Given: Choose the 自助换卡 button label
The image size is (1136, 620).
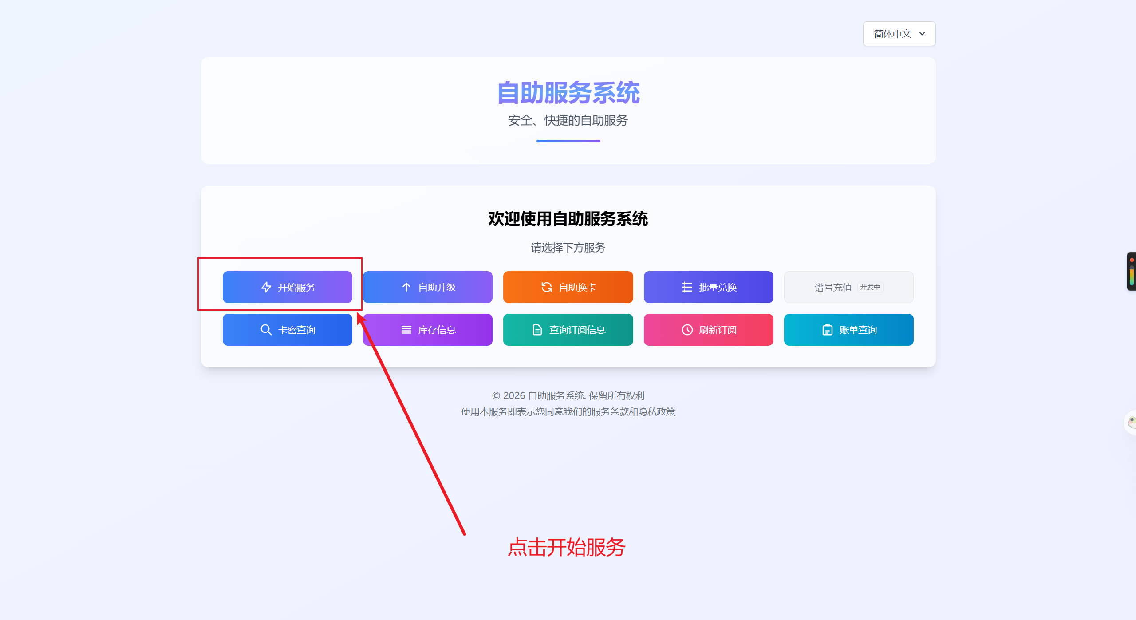Looking at the screenshot, I should tap(577, 287).
